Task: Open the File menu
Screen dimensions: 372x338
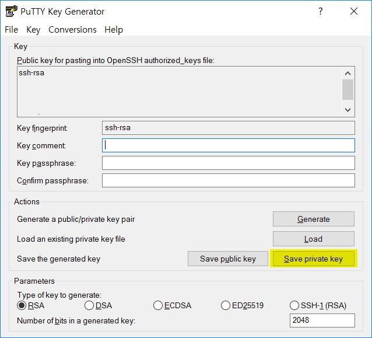Action: click(x=12, y=30)
